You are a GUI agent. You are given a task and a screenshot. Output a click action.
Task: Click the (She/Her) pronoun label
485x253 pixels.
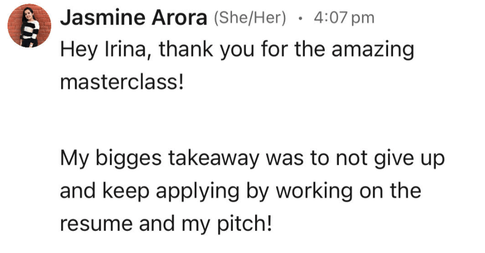point(250,19)
